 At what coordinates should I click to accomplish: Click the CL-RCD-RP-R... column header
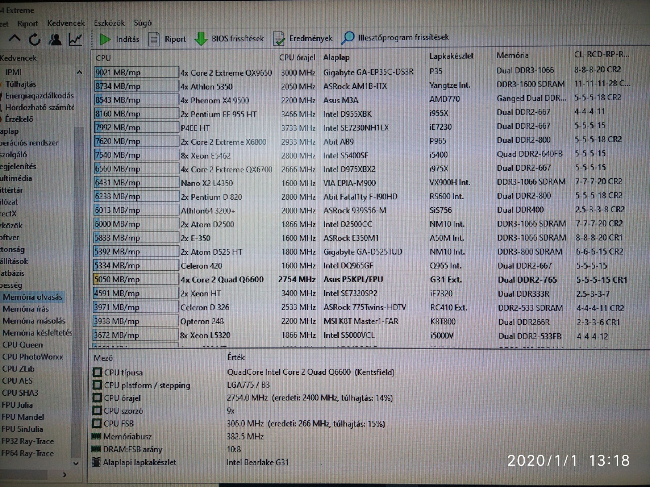pos(603,54)
